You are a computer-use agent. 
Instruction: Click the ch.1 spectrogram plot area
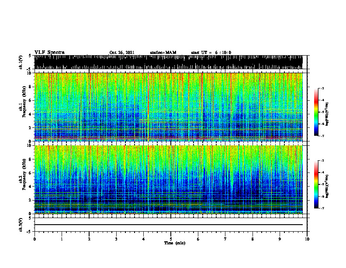(x=169, y=107)
